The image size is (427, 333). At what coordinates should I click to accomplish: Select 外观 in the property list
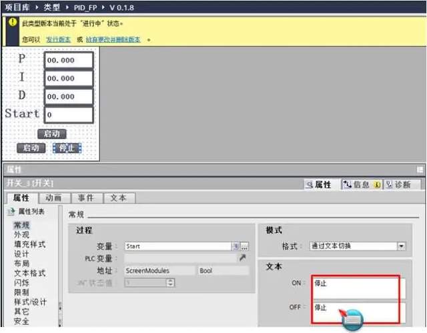(21, 235)
